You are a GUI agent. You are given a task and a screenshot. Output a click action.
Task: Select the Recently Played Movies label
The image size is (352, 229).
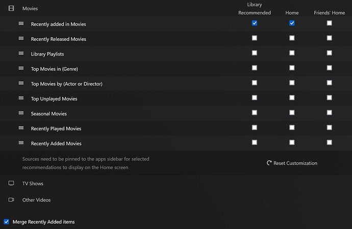point(56,129)
